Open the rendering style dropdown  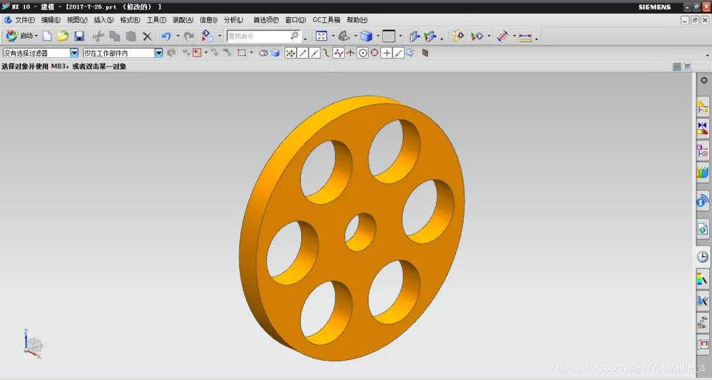378,36
